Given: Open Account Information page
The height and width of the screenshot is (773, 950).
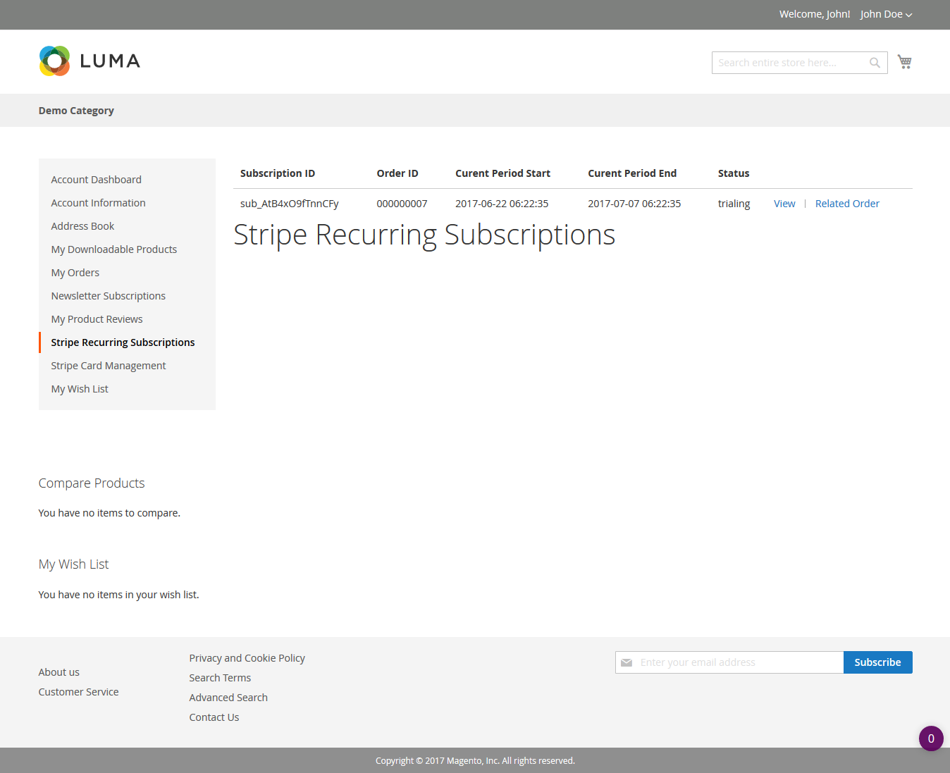Looking at the screenshot, I should (99, 203).
